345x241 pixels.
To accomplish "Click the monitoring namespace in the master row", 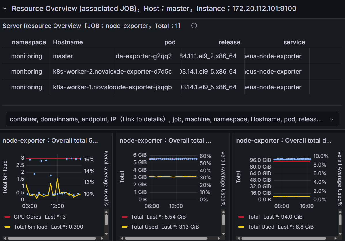I will (26, 56).
